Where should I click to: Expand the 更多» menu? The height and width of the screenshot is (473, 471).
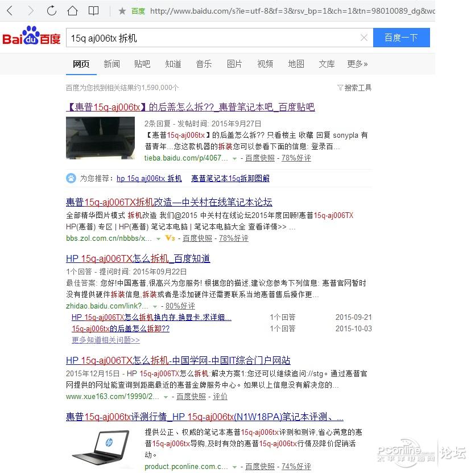click(x=357, y=64)
